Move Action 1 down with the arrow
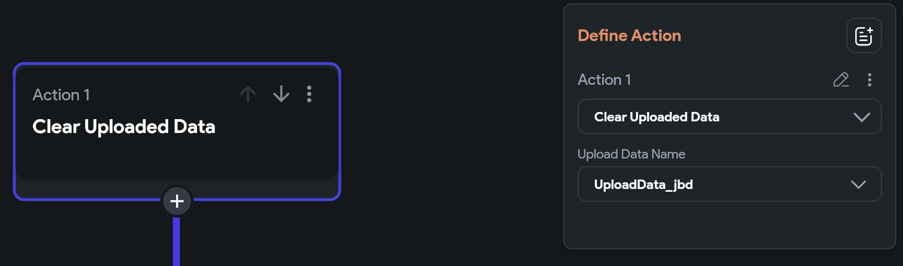The height and width of the screenshot is (266, 903). pyautogui.click(x=281, y=94)
